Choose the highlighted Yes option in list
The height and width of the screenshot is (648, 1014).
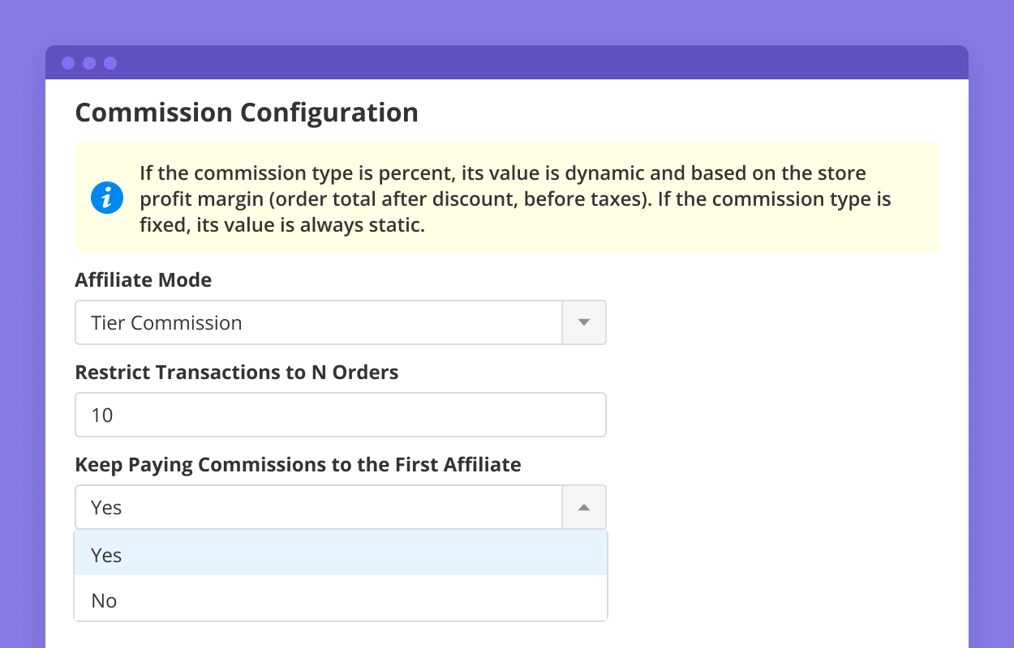pos(341,555)
